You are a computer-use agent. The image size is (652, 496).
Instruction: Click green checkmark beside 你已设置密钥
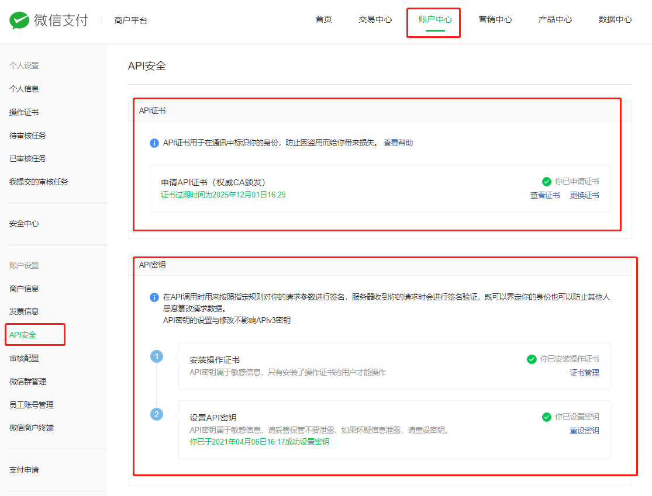pos(547,417)
